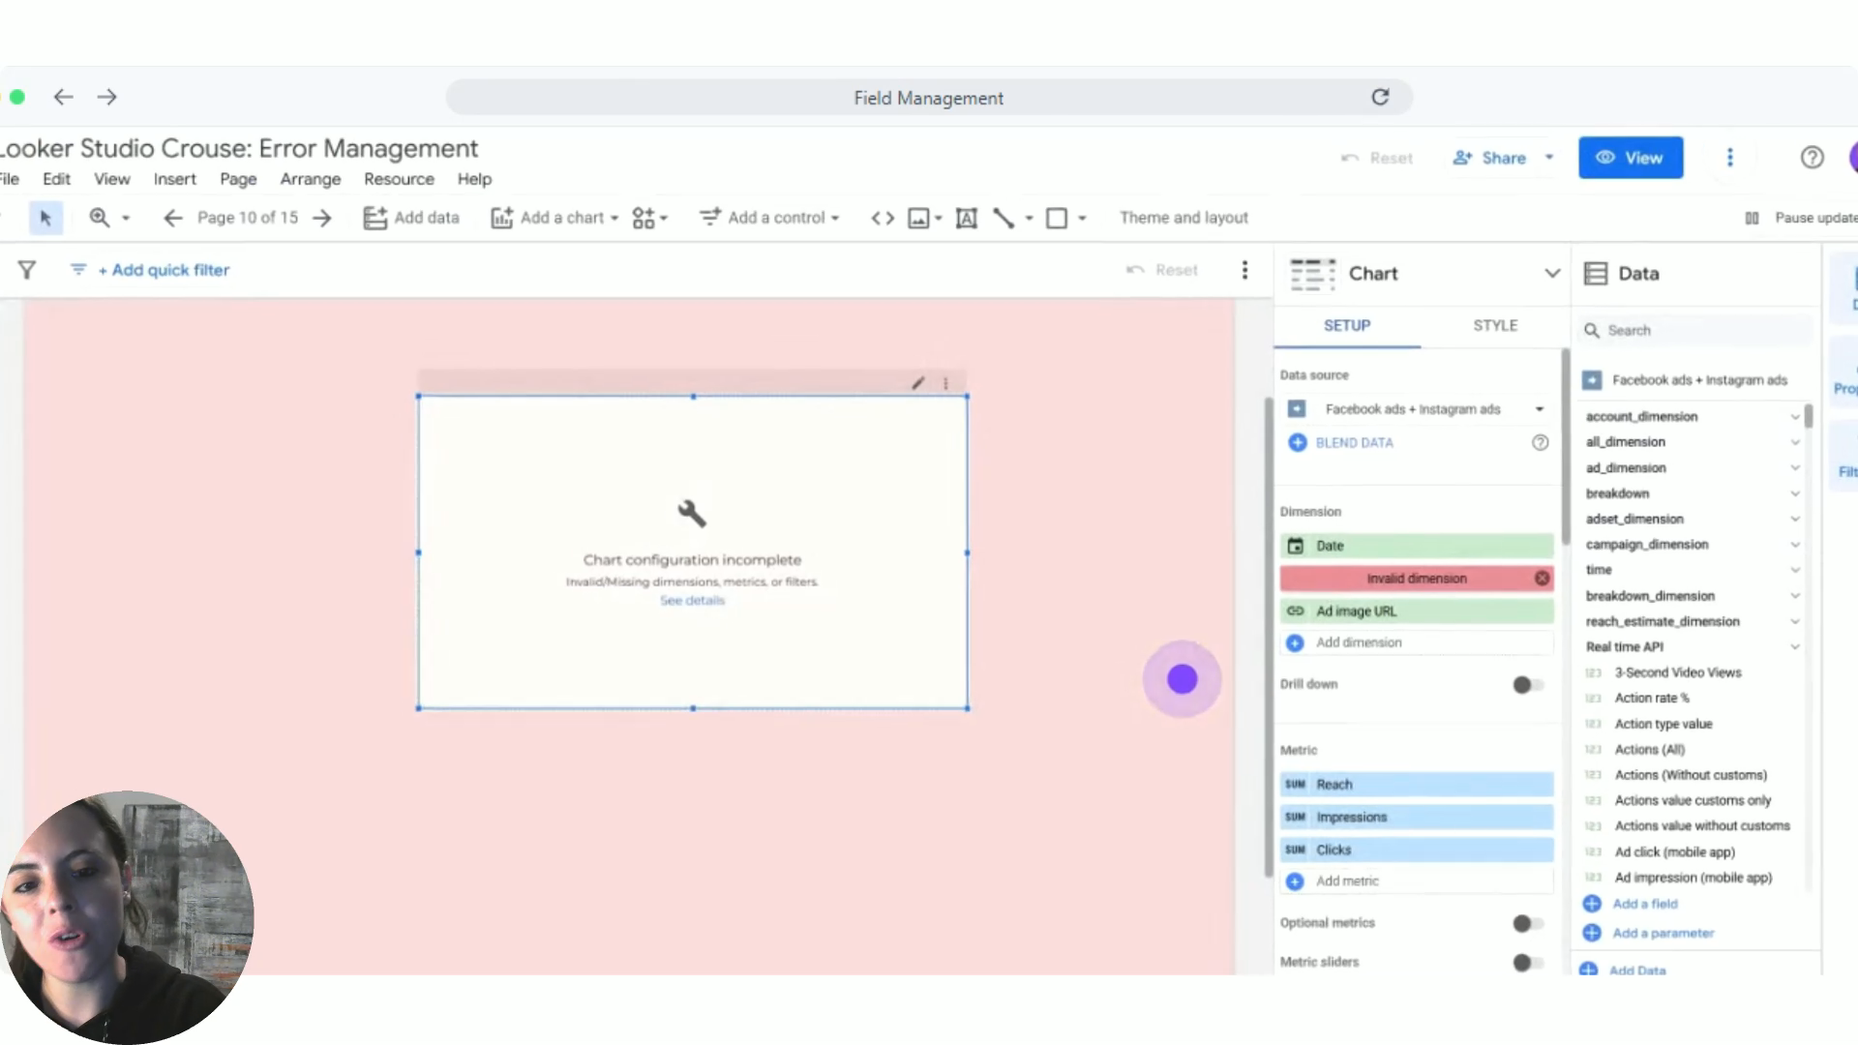The height and width of the screenshot is (1045, 1858).
Task: Click the text box tool icon
Action: [x=966, y=218]
